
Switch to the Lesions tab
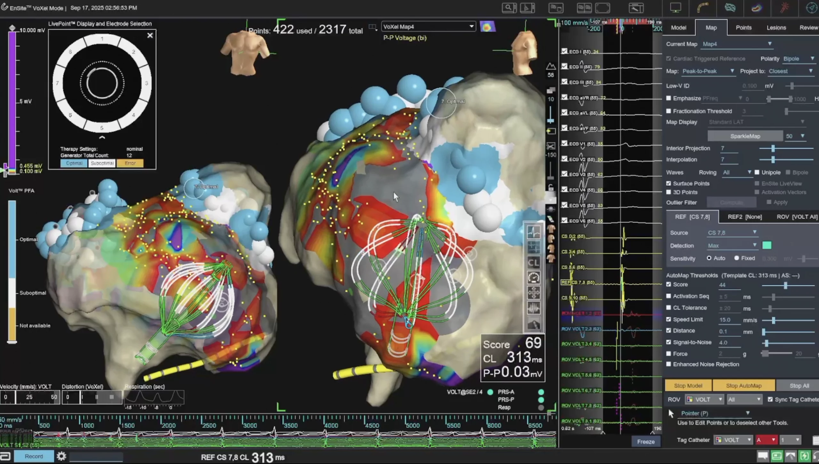[x=776, y=28]
